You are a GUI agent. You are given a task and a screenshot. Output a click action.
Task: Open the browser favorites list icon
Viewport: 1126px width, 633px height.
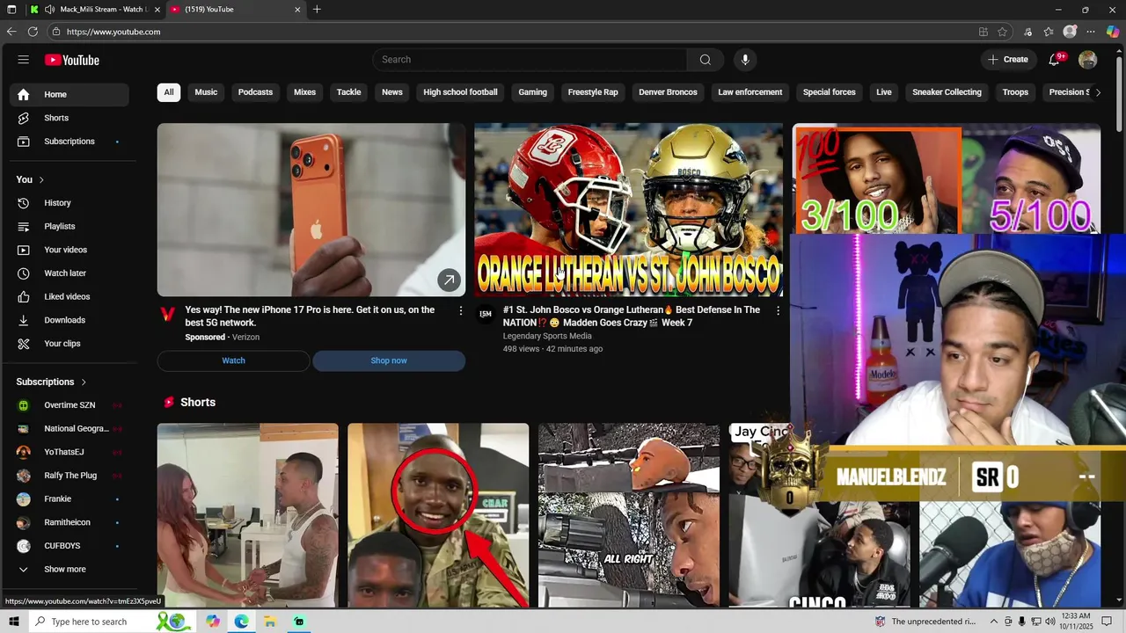[x=1049, y=32]
